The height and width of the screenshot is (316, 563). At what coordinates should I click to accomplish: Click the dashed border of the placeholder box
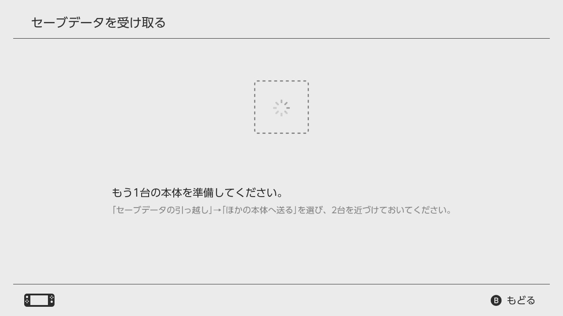[x=281, y=81]
